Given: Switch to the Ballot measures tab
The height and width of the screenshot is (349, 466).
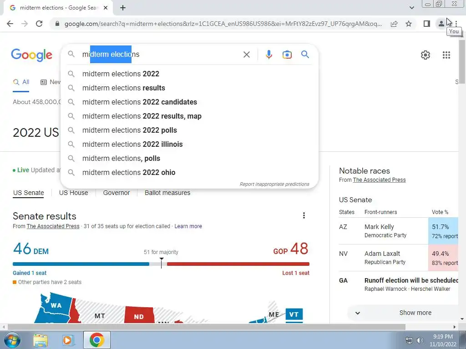Looking at the screenshot, I should [x=167, y=193].
